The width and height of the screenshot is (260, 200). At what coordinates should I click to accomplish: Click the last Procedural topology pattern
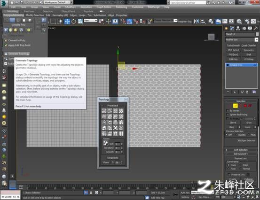point(121,133)
